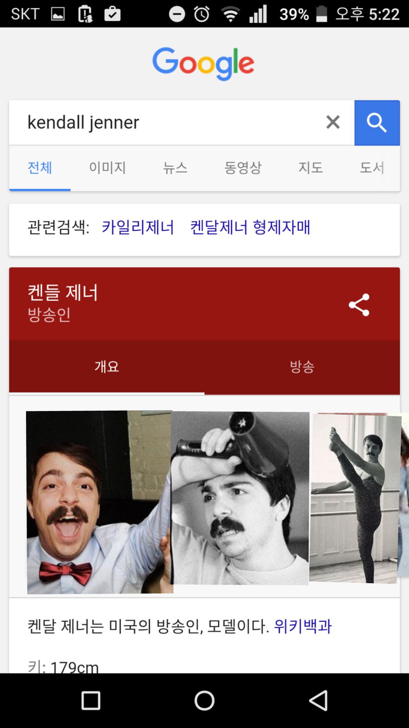Switch to the 방송 tab in the panel
409x728 pixels.
(x=302, y=367)
